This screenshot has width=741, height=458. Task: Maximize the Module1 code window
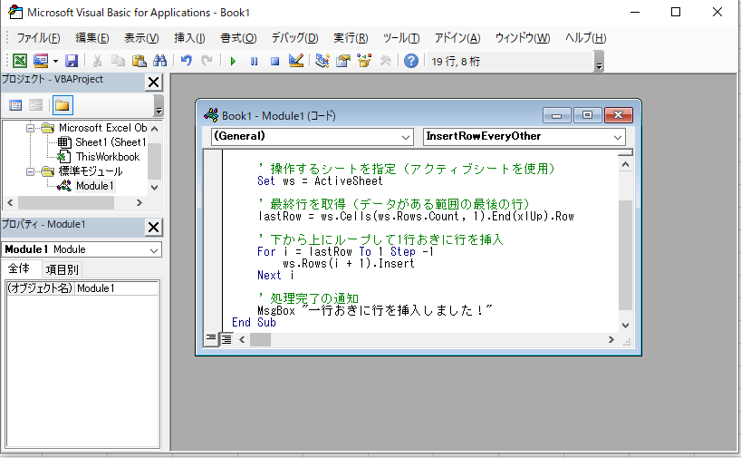587,115
